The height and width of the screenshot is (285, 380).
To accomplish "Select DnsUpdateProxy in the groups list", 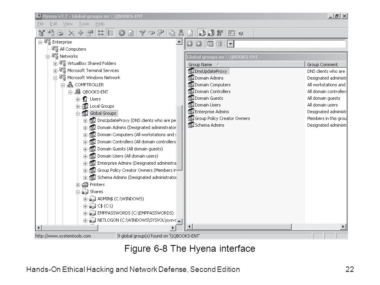I will 211,71.
